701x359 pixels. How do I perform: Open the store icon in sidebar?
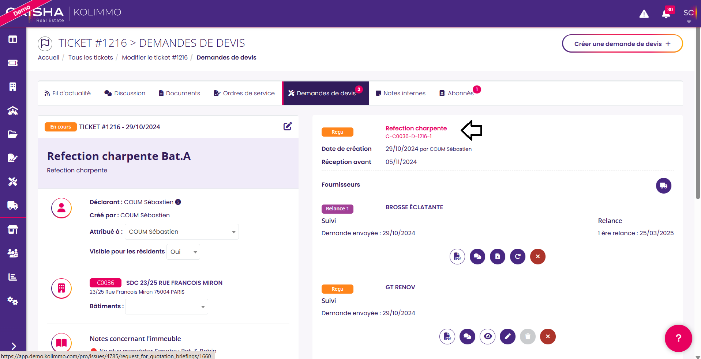13,229
